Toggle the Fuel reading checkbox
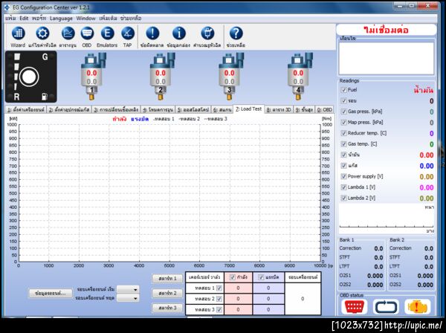This screenshot has height=333, width=446. (x=343, y=90)
